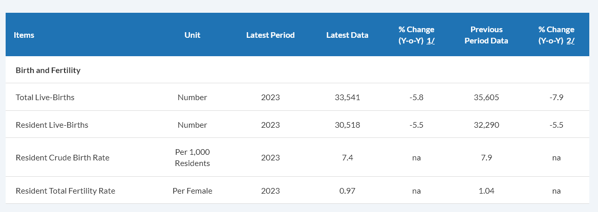
Task: Open footnote 1/ link in % Change header
Action: pos(431,41)
